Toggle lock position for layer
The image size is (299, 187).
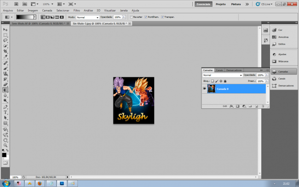[x=221, y=81]
